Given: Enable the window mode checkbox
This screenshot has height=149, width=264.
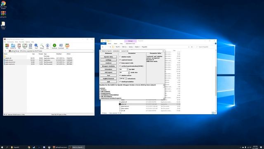Looking at the screenshot, I should pyautogui.click(x=120, y=57).
